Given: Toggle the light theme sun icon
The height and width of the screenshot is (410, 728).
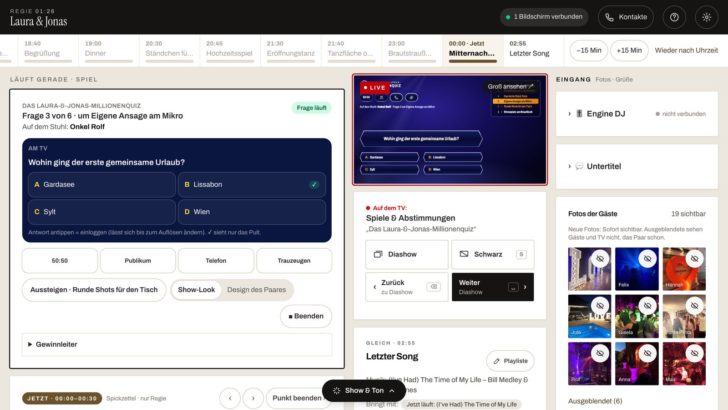Looking at the screenshot, I should coord(707,17).
